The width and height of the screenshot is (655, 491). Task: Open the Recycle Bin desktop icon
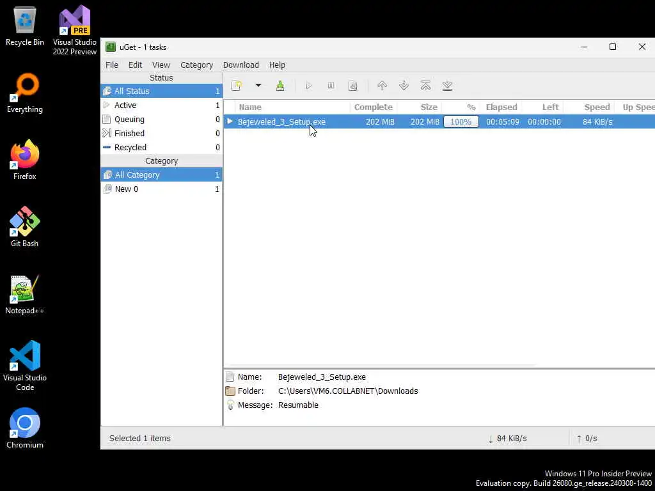(25, 26)
